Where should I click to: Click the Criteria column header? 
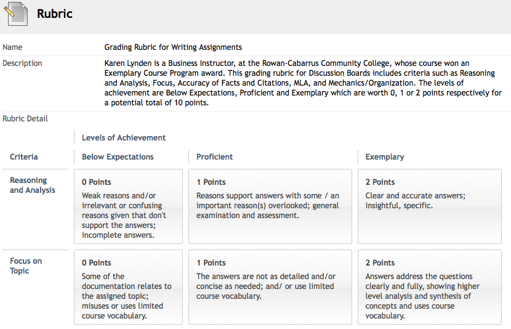point(24,157)
